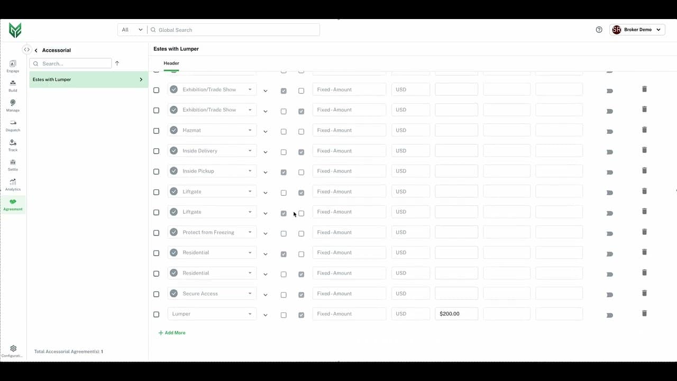
Task: Delete the Lumper row
Action: click(x=644, y=313)
